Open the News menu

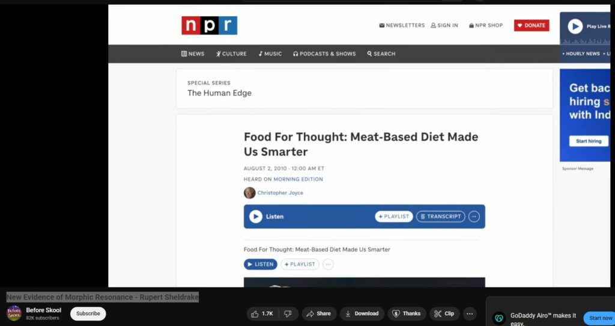193,54
